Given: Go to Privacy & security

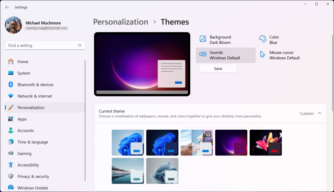Looking at the screenshot, I should tap(45, 176).
